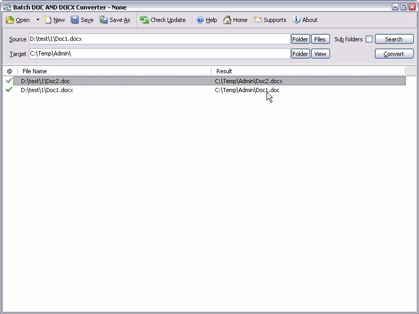This screenshot has height=314, width=419.
Task: Click the Check Update icon
Action: tap(145, 20)
